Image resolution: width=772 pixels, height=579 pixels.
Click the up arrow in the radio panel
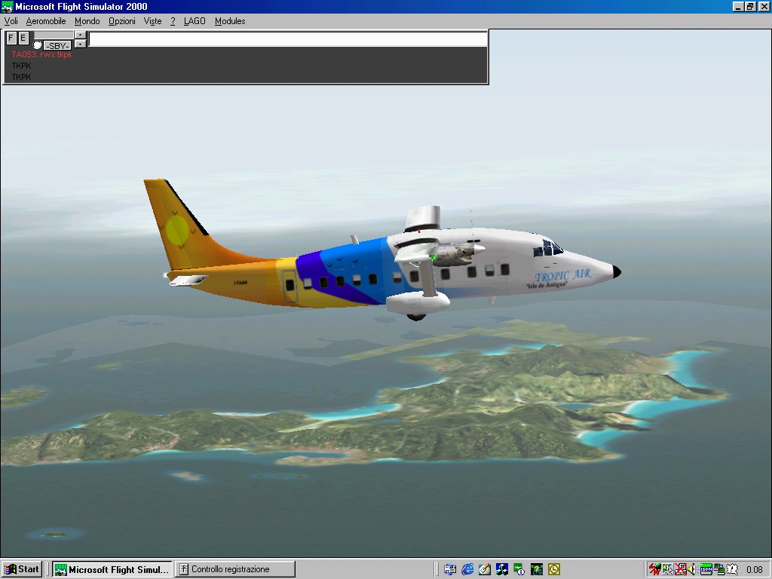click(80, 35)
